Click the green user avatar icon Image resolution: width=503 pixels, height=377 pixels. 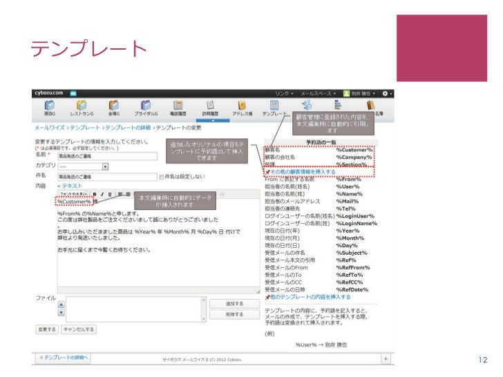tap(346, 93)
